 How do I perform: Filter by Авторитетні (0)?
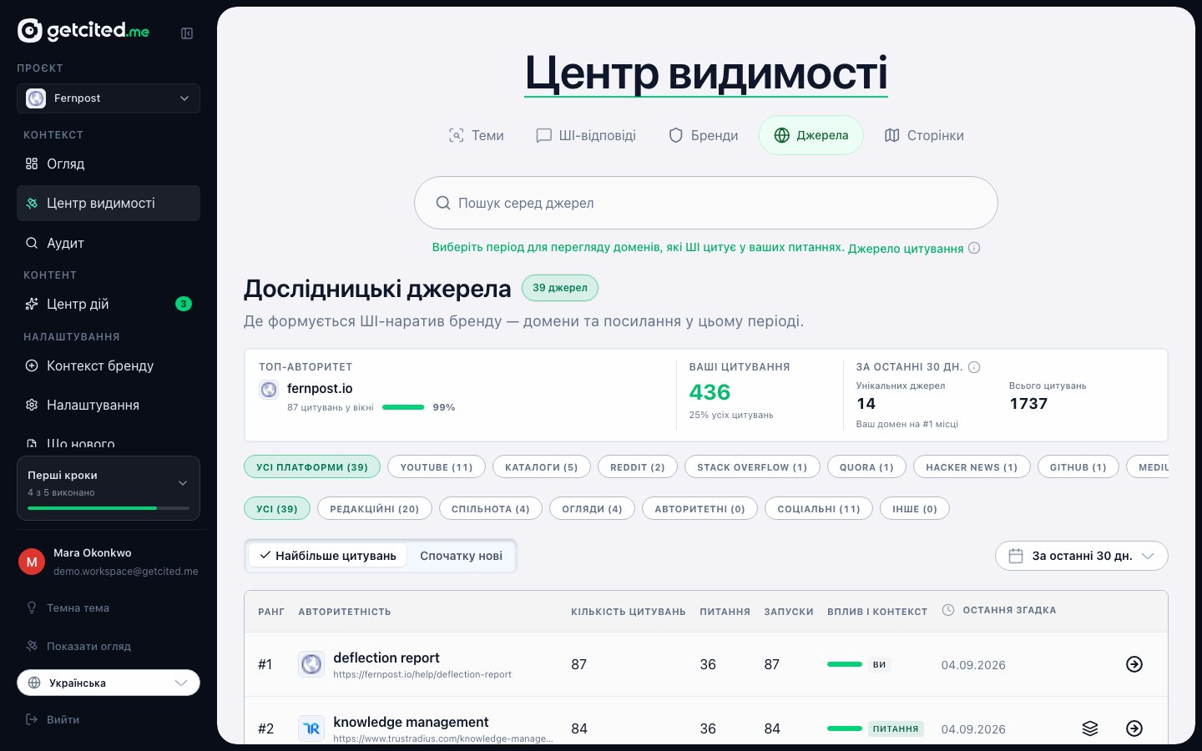[699, 508]
